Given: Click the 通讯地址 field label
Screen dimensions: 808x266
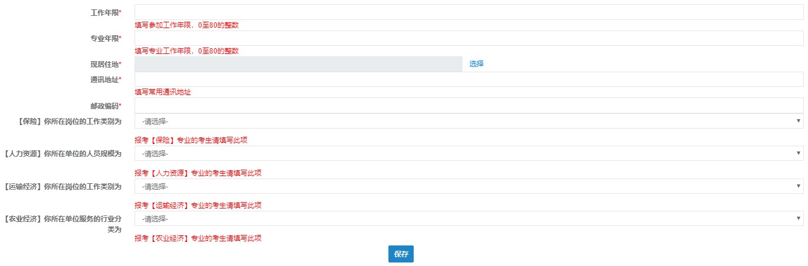Looking at the screenshot, I should coord(105,80).
